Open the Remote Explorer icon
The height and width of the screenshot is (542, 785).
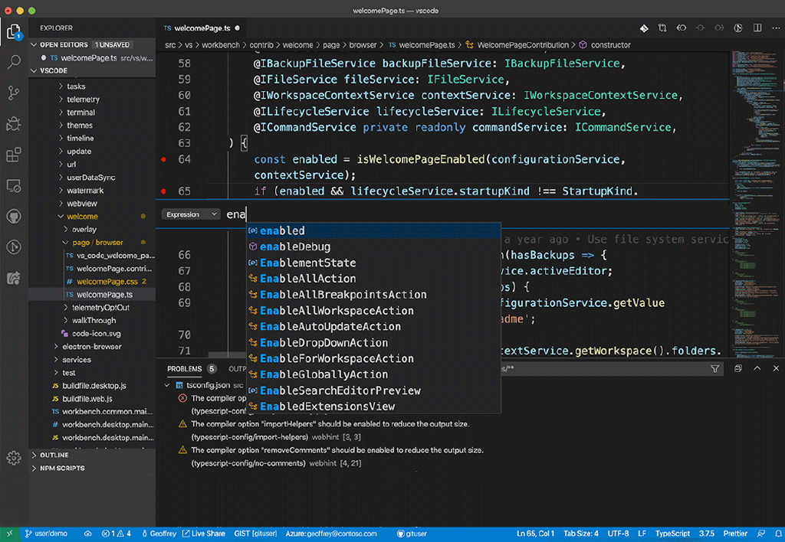[x=14, y=185]
